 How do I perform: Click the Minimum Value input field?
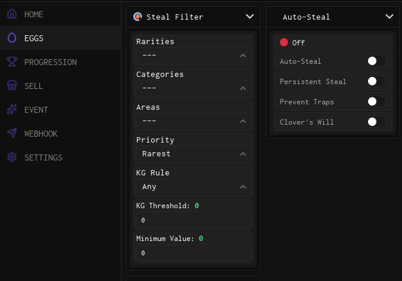pyautogui.click(x=193, y=253)
